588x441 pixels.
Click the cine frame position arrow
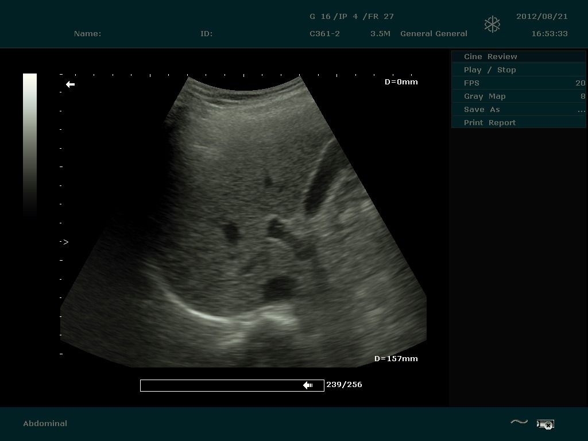[308, 385]
